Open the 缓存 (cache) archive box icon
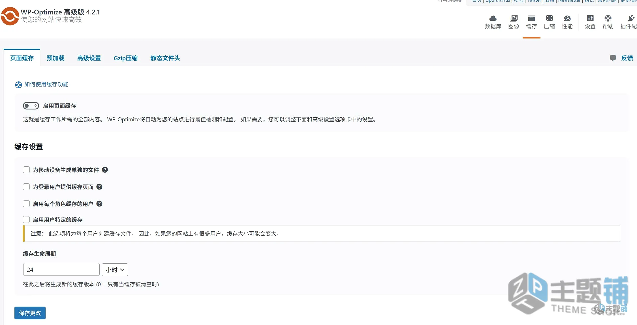Viewport: 637px width, 325px height. point(531,18)
